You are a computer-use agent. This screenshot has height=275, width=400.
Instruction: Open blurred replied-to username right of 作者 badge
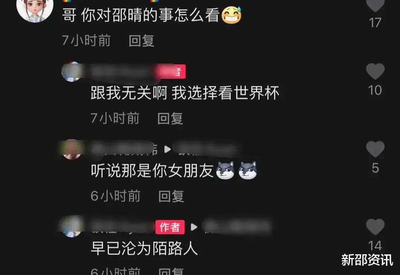click(x=237, y=227)
